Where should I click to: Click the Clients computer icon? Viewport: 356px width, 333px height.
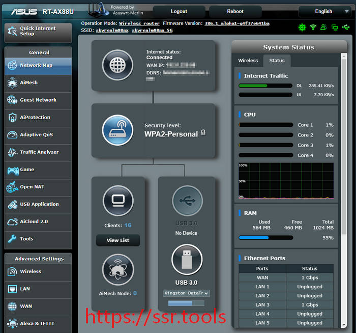(118, 201)
